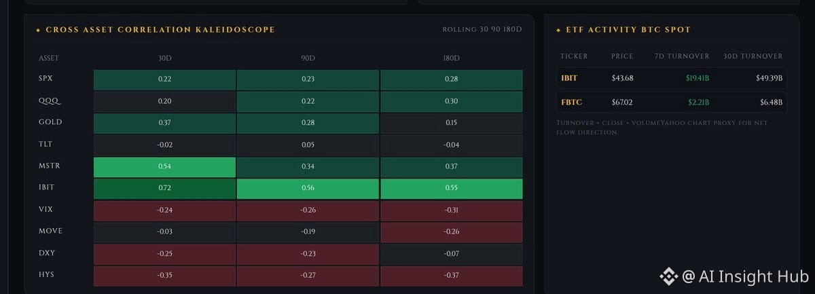Click the 90D column header
Screen dimensions: 815x294
point(308,58)
